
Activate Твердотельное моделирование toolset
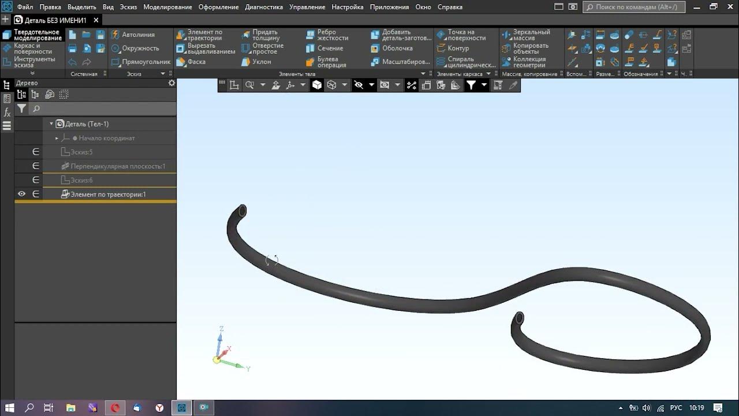point(32,35)
